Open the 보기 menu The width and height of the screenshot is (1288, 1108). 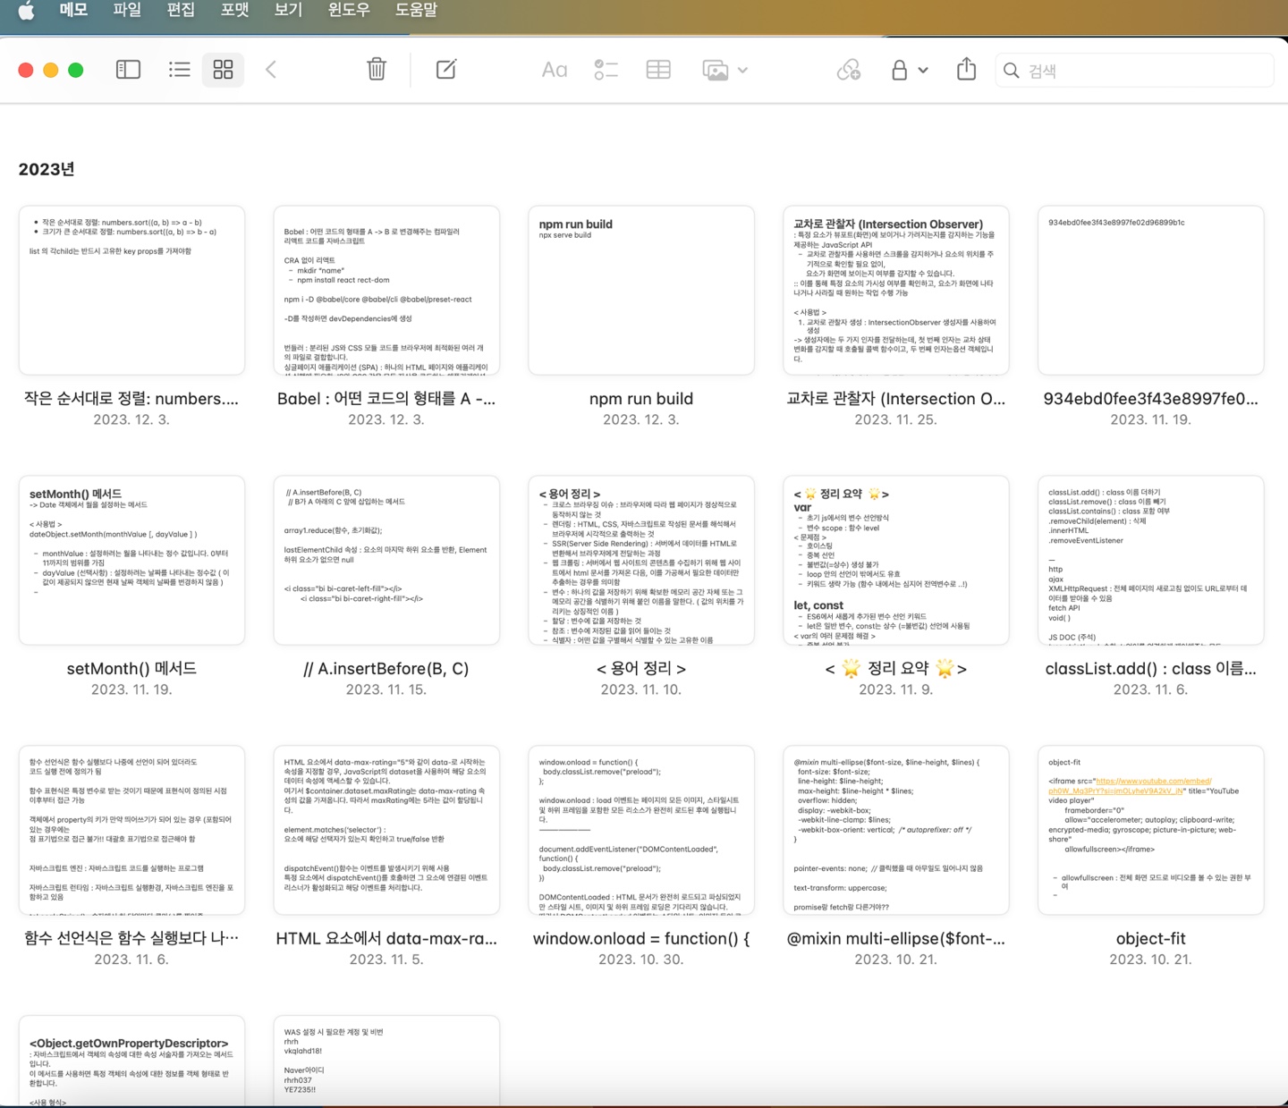288,10
